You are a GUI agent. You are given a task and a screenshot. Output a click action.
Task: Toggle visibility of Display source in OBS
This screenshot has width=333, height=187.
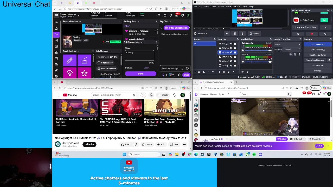tap(231, 65)
